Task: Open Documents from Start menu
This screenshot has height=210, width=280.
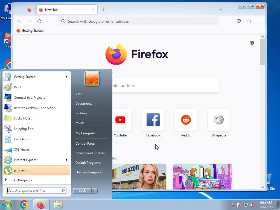Action: [x=84, y=104]
